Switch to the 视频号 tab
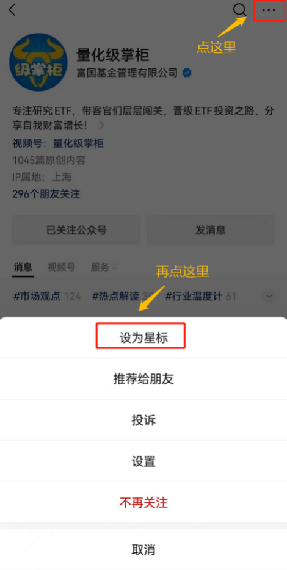The image size is (287, 570). pos(62,267)
